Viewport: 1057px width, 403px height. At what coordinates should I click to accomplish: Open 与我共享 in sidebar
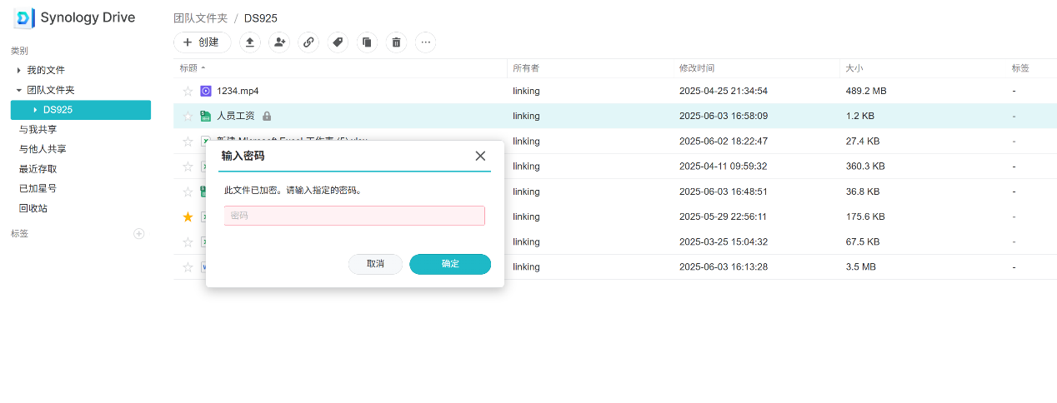38,130
